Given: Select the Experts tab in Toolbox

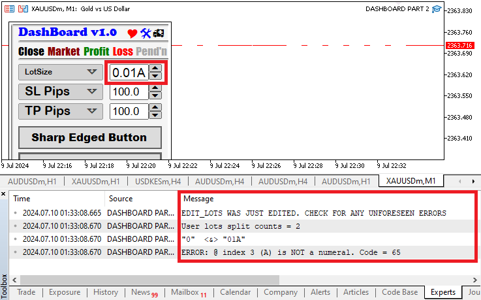Looking at the screenshot, I should pos(443,292).
